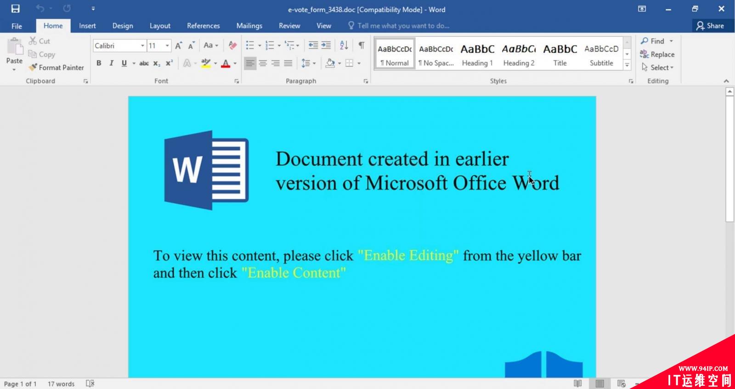The image size is (735, 389).
Task: Click the Undo icon in the quick access toolbar
Action: coord(40,9)
